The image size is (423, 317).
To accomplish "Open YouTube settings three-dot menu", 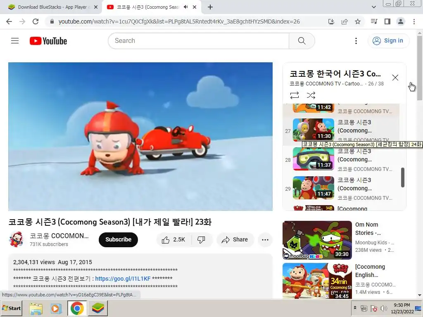I will coord(356,41).
